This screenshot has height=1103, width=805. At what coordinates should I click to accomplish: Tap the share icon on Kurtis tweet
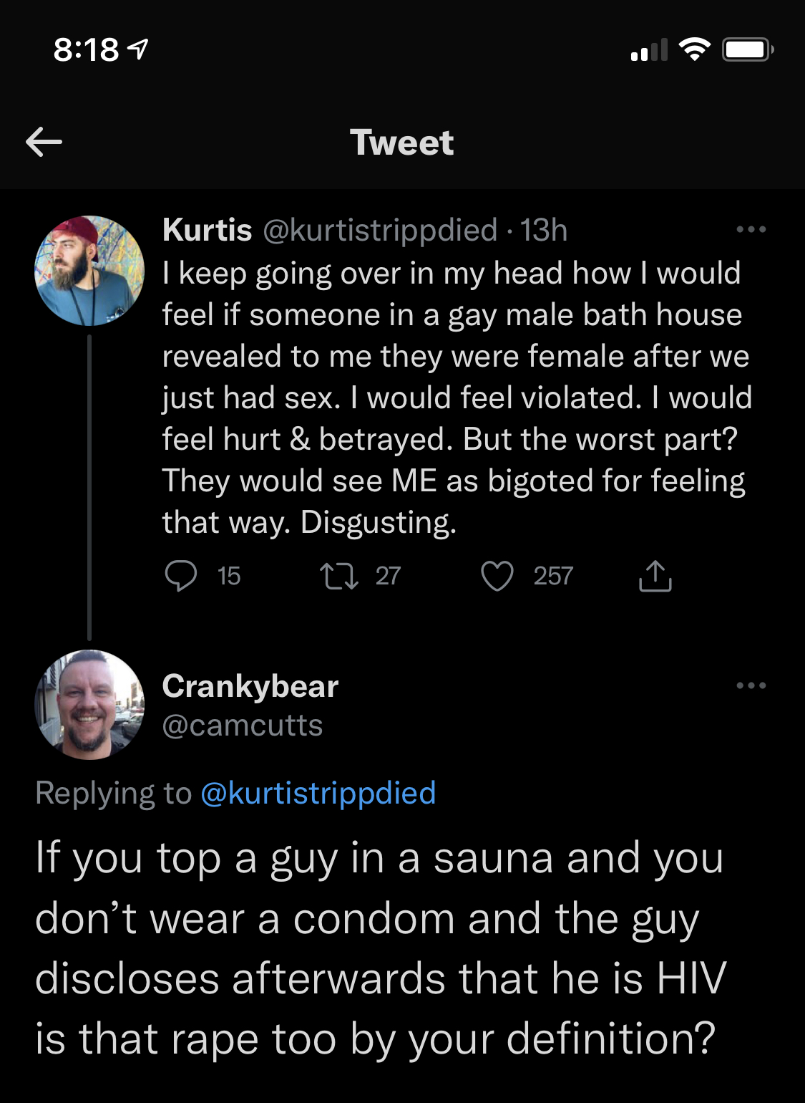655,576
